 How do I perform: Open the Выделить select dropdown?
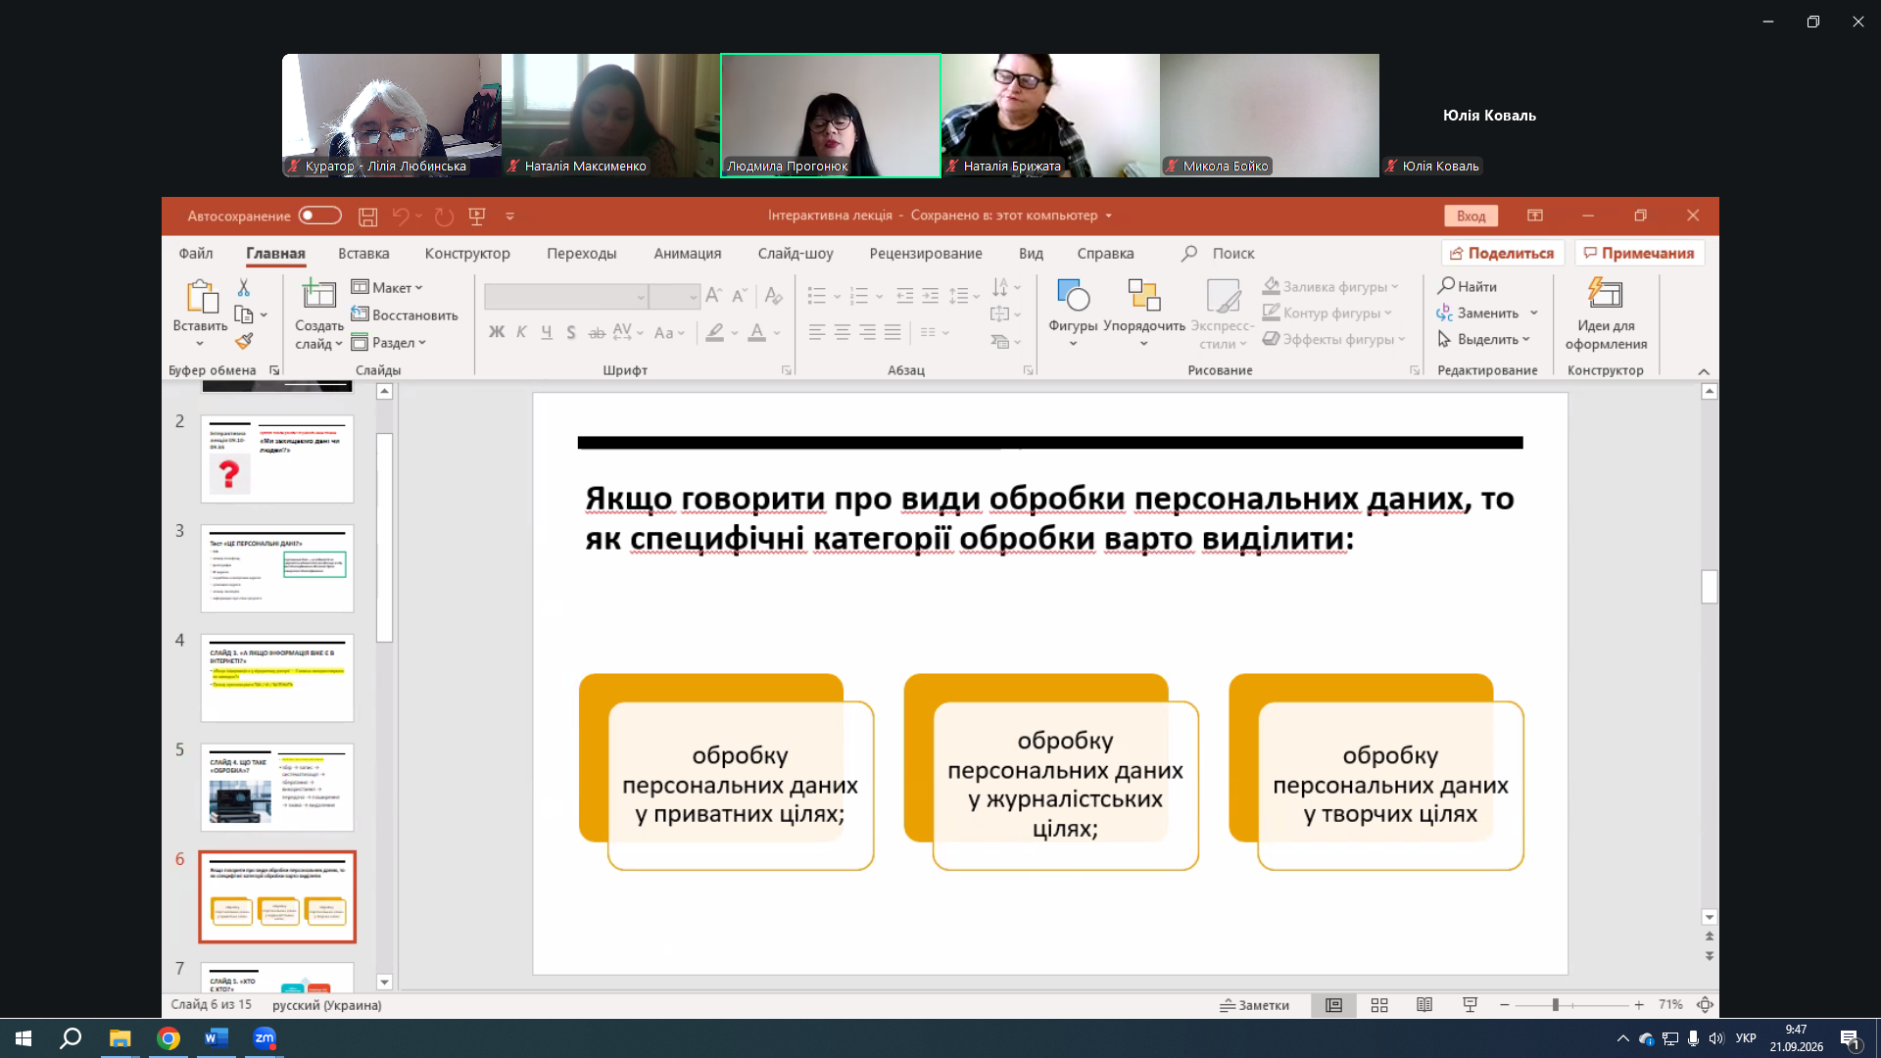coord(1483,339)
